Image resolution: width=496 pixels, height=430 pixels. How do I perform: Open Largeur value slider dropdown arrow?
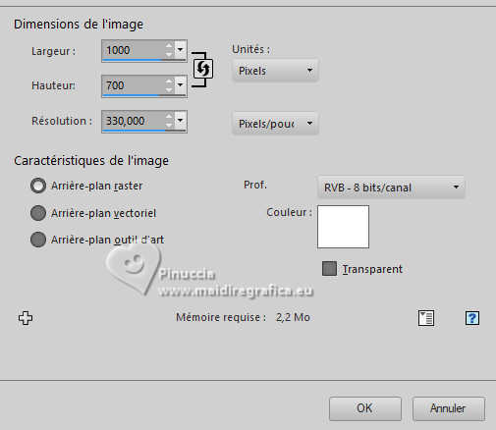(181, 50)
